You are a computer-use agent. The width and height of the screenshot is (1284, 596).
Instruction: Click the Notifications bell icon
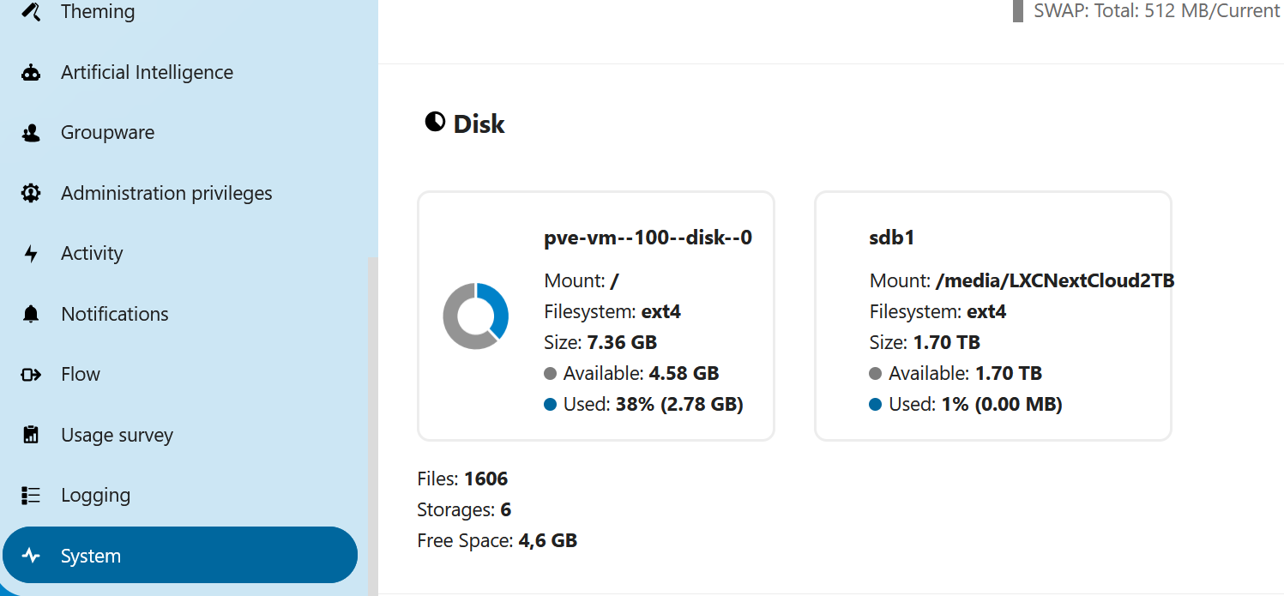(31, 314)
